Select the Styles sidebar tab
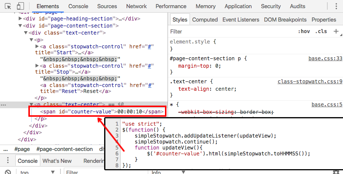Image resolution: width=343 pixels, height=174 pixels. (x=180, y=20)
